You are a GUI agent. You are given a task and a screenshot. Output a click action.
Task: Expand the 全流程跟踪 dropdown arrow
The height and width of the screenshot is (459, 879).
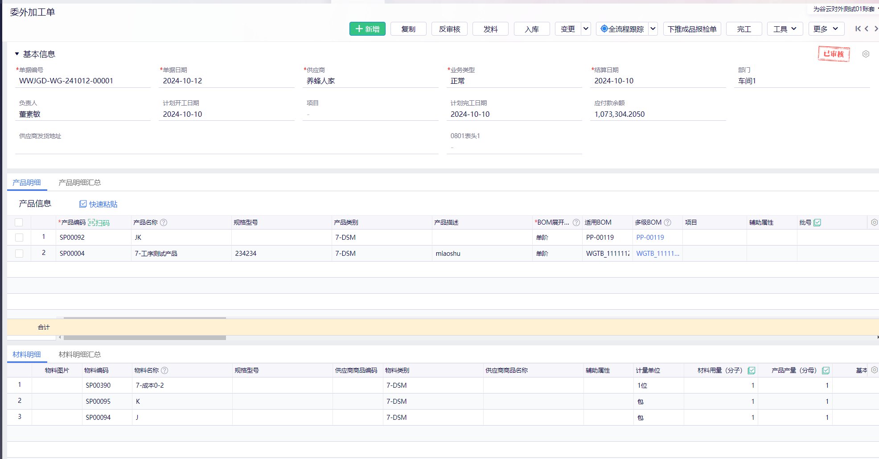tap(653, 29)
